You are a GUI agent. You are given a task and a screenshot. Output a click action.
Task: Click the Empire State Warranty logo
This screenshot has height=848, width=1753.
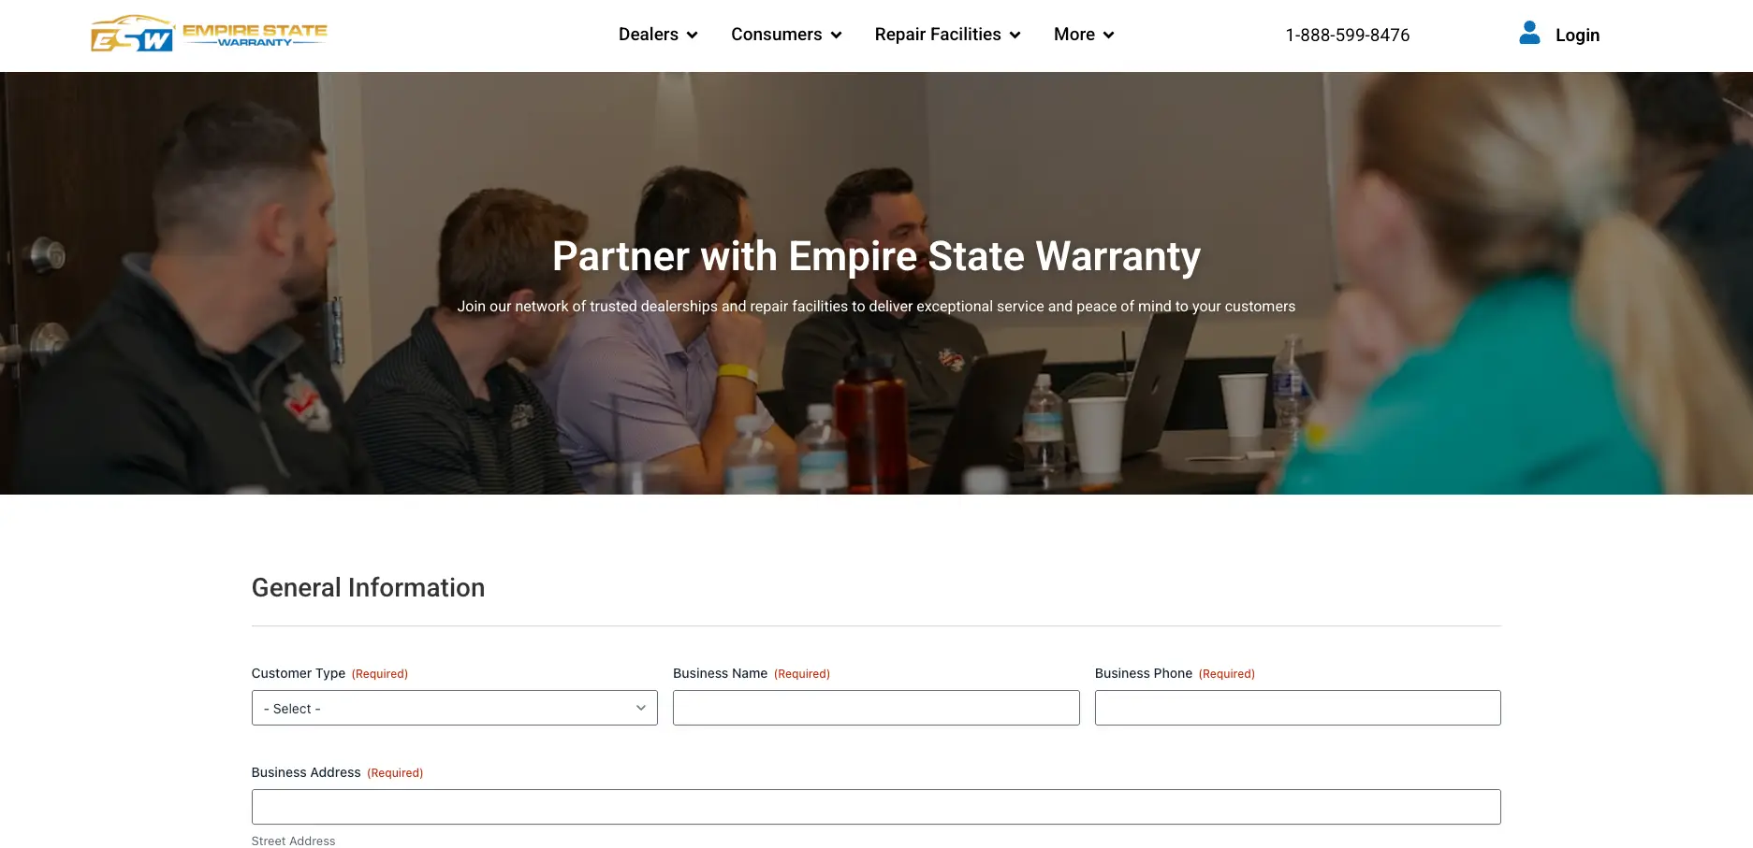click(x=209, y=34)
